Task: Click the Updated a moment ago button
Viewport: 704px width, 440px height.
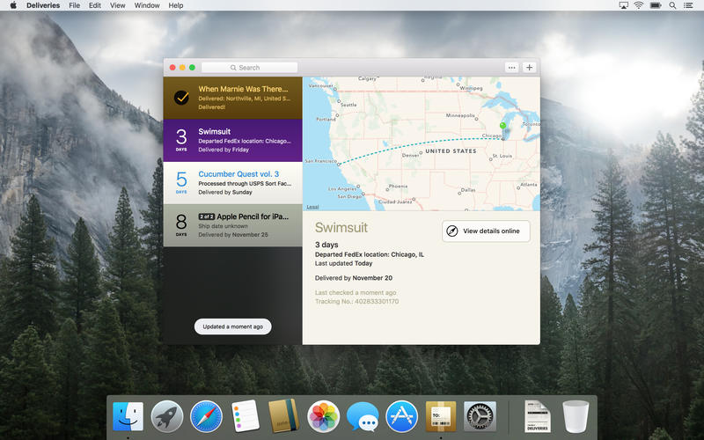Action: point(232,326)
